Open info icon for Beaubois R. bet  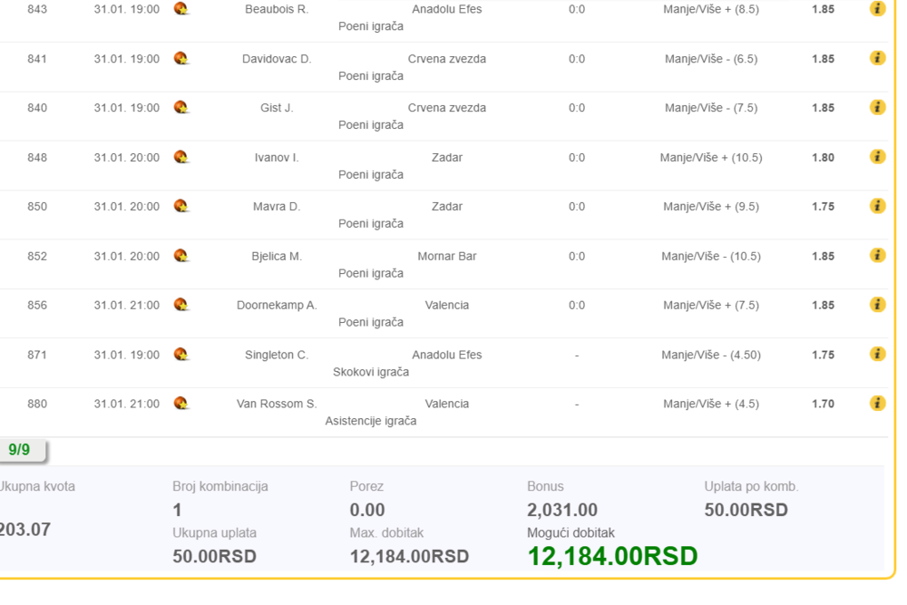point(877,9)
